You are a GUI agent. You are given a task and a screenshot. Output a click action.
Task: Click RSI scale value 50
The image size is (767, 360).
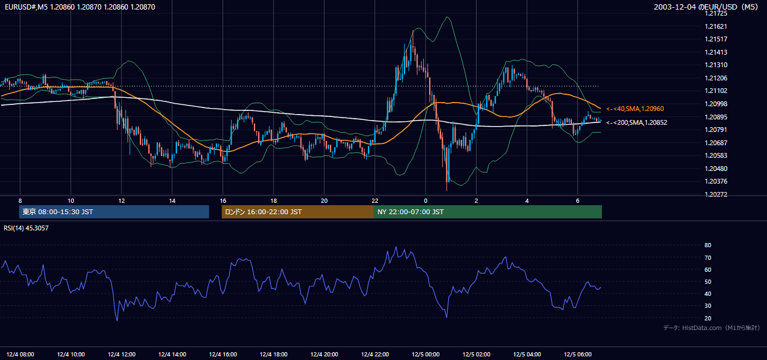(x=708, y=281)
